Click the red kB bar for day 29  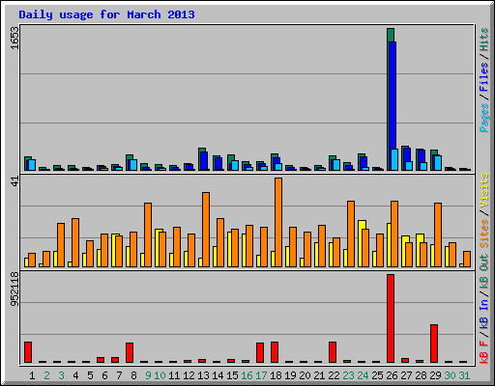[434, 344]
